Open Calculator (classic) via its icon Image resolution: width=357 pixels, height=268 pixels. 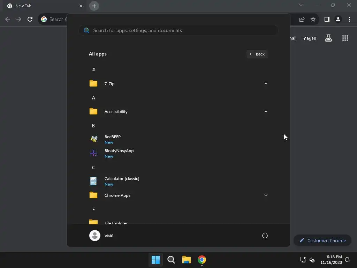point(93,181)
